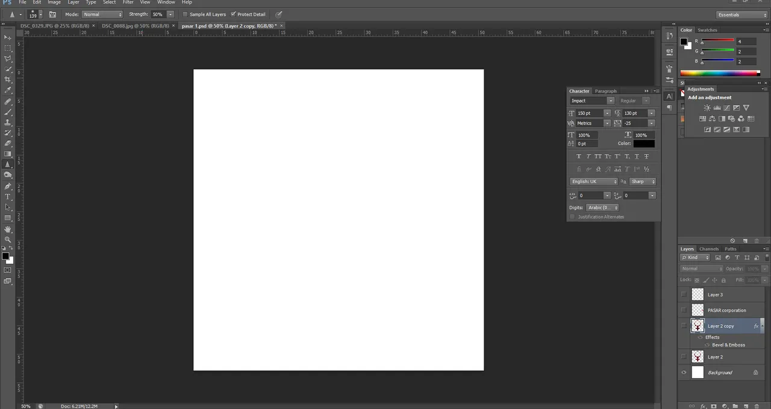Open the Impact font family dropdown
771x409 pixels.
click(592, 101)
